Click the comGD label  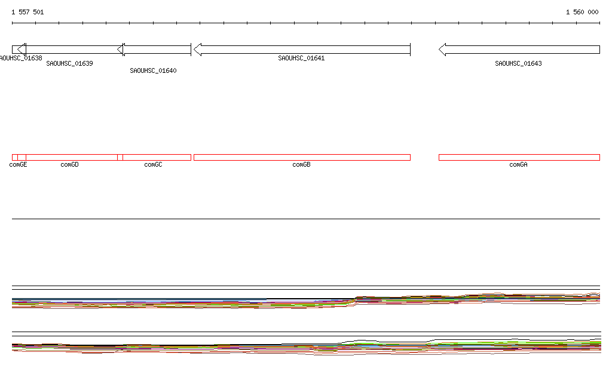click(69, 164)
